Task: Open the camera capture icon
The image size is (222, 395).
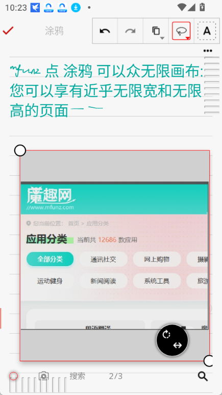Action: tap(43, 376)
